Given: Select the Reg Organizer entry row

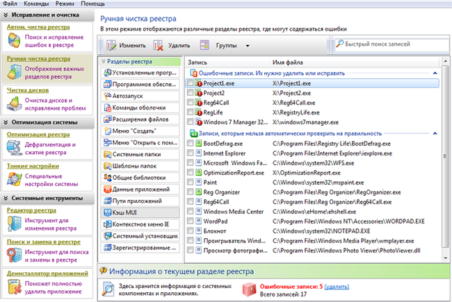Looking at the screenshot, I should tap(313, 192).
